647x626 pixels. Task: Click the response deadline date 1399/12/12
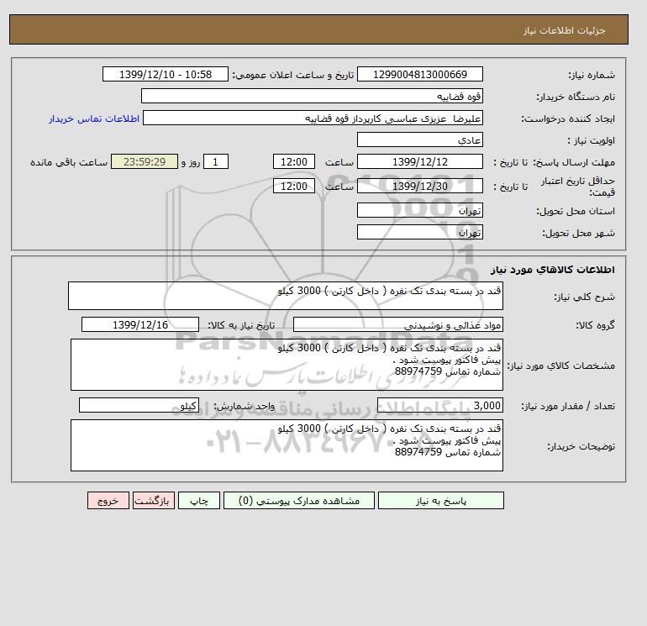(x=419, y=162)
